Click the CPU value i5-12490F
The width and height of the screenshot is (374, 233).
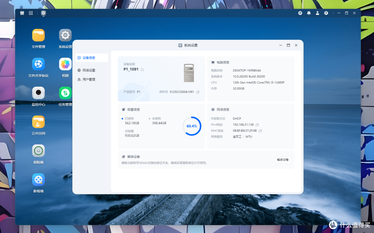click(x=259, y=83)
